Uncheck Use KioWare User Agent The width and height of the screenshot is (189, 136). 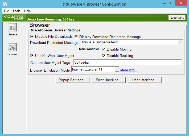tap(32, 56)
